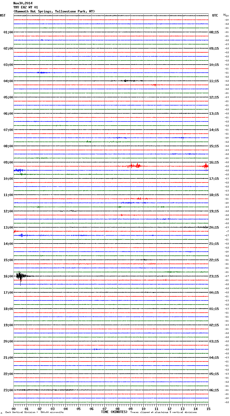Screen dimensions: 230x416
Task: Click the 08:15 UTC time label
Action: pyautogui.click(x=214, y=32)
